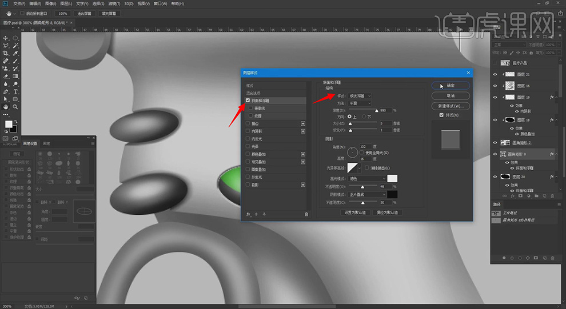
Task: Swap foreground and background colors
Action: [15, 122]
